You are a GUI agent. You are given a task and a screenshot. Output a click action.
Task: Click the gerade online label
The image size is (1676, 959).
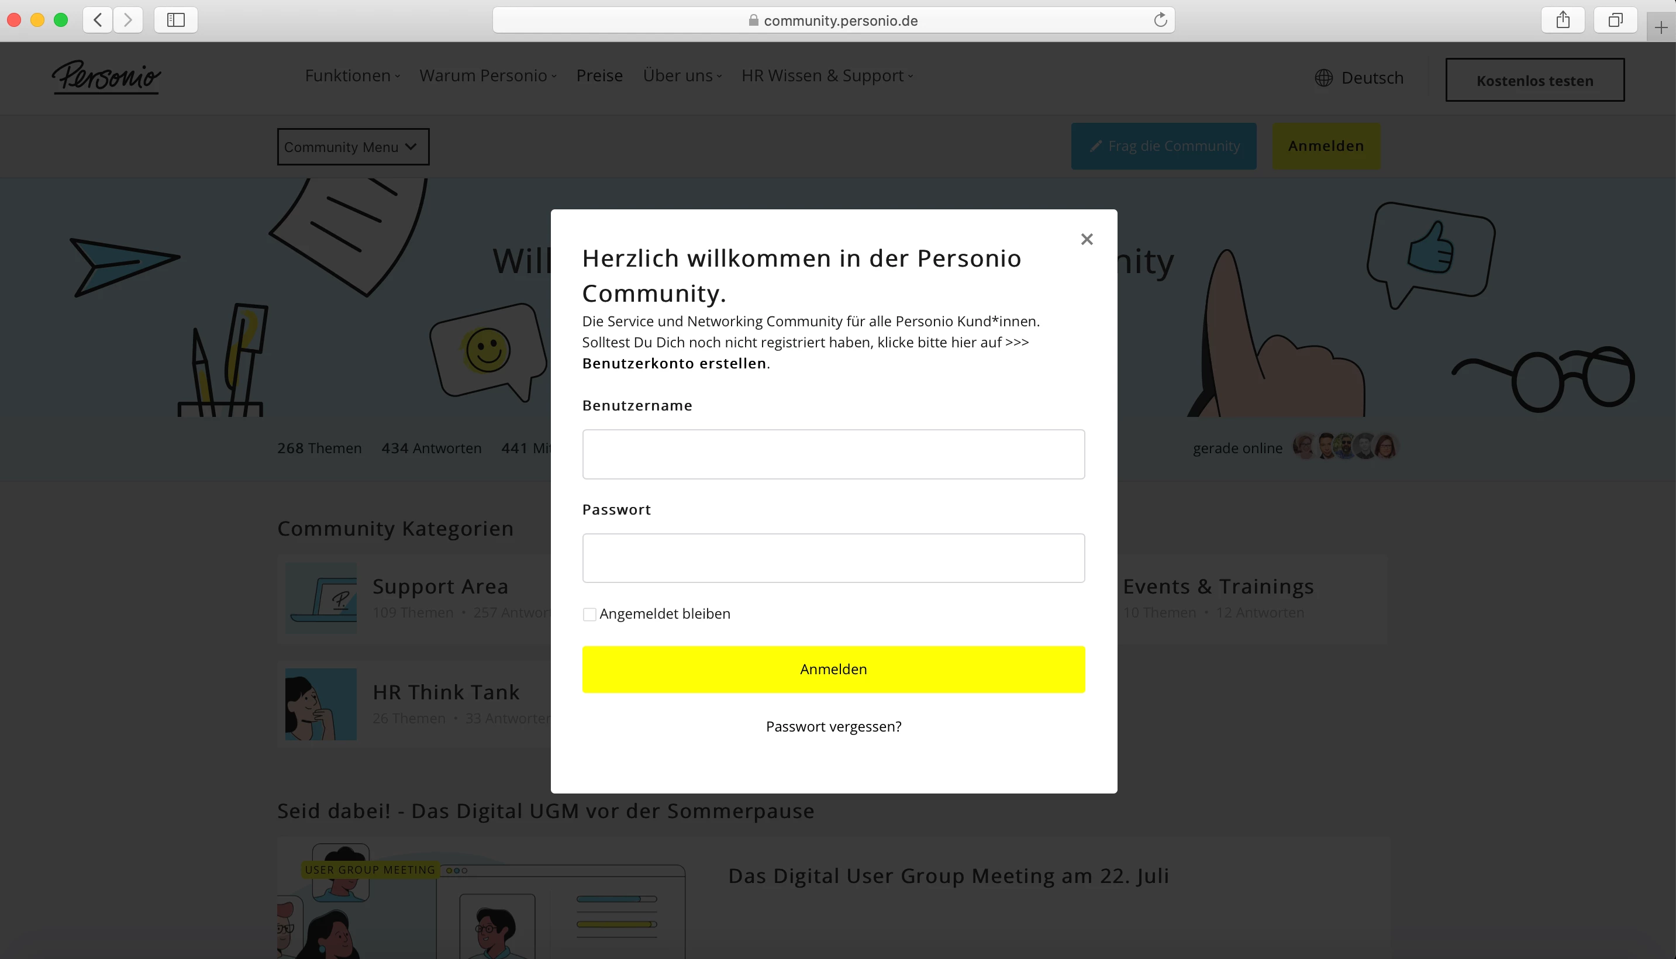click(1237, 448)
